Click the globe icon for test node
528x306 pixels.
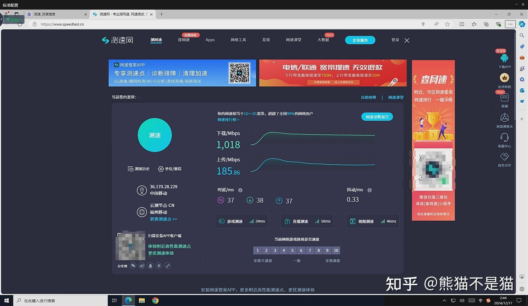click(142, 212)
